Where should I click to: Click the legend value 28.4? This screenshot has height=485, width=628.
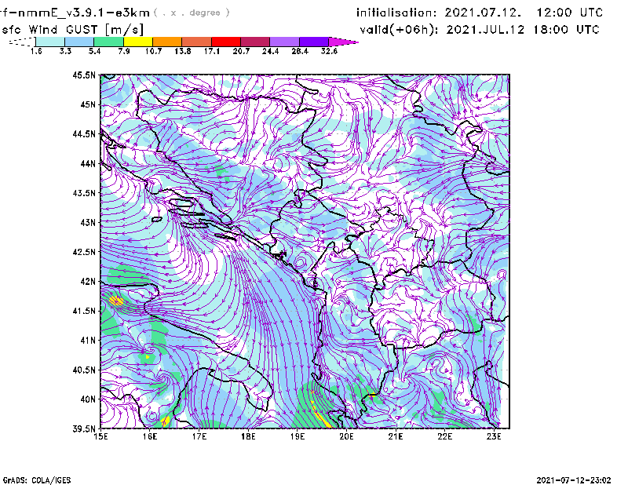click(x=300, y=51)
